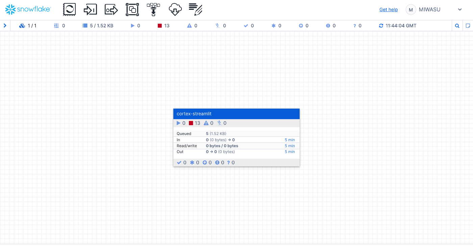Click the up-to-date checkmark icon in status bar
The height and width of the screenshot is (246, 473).
246,26
